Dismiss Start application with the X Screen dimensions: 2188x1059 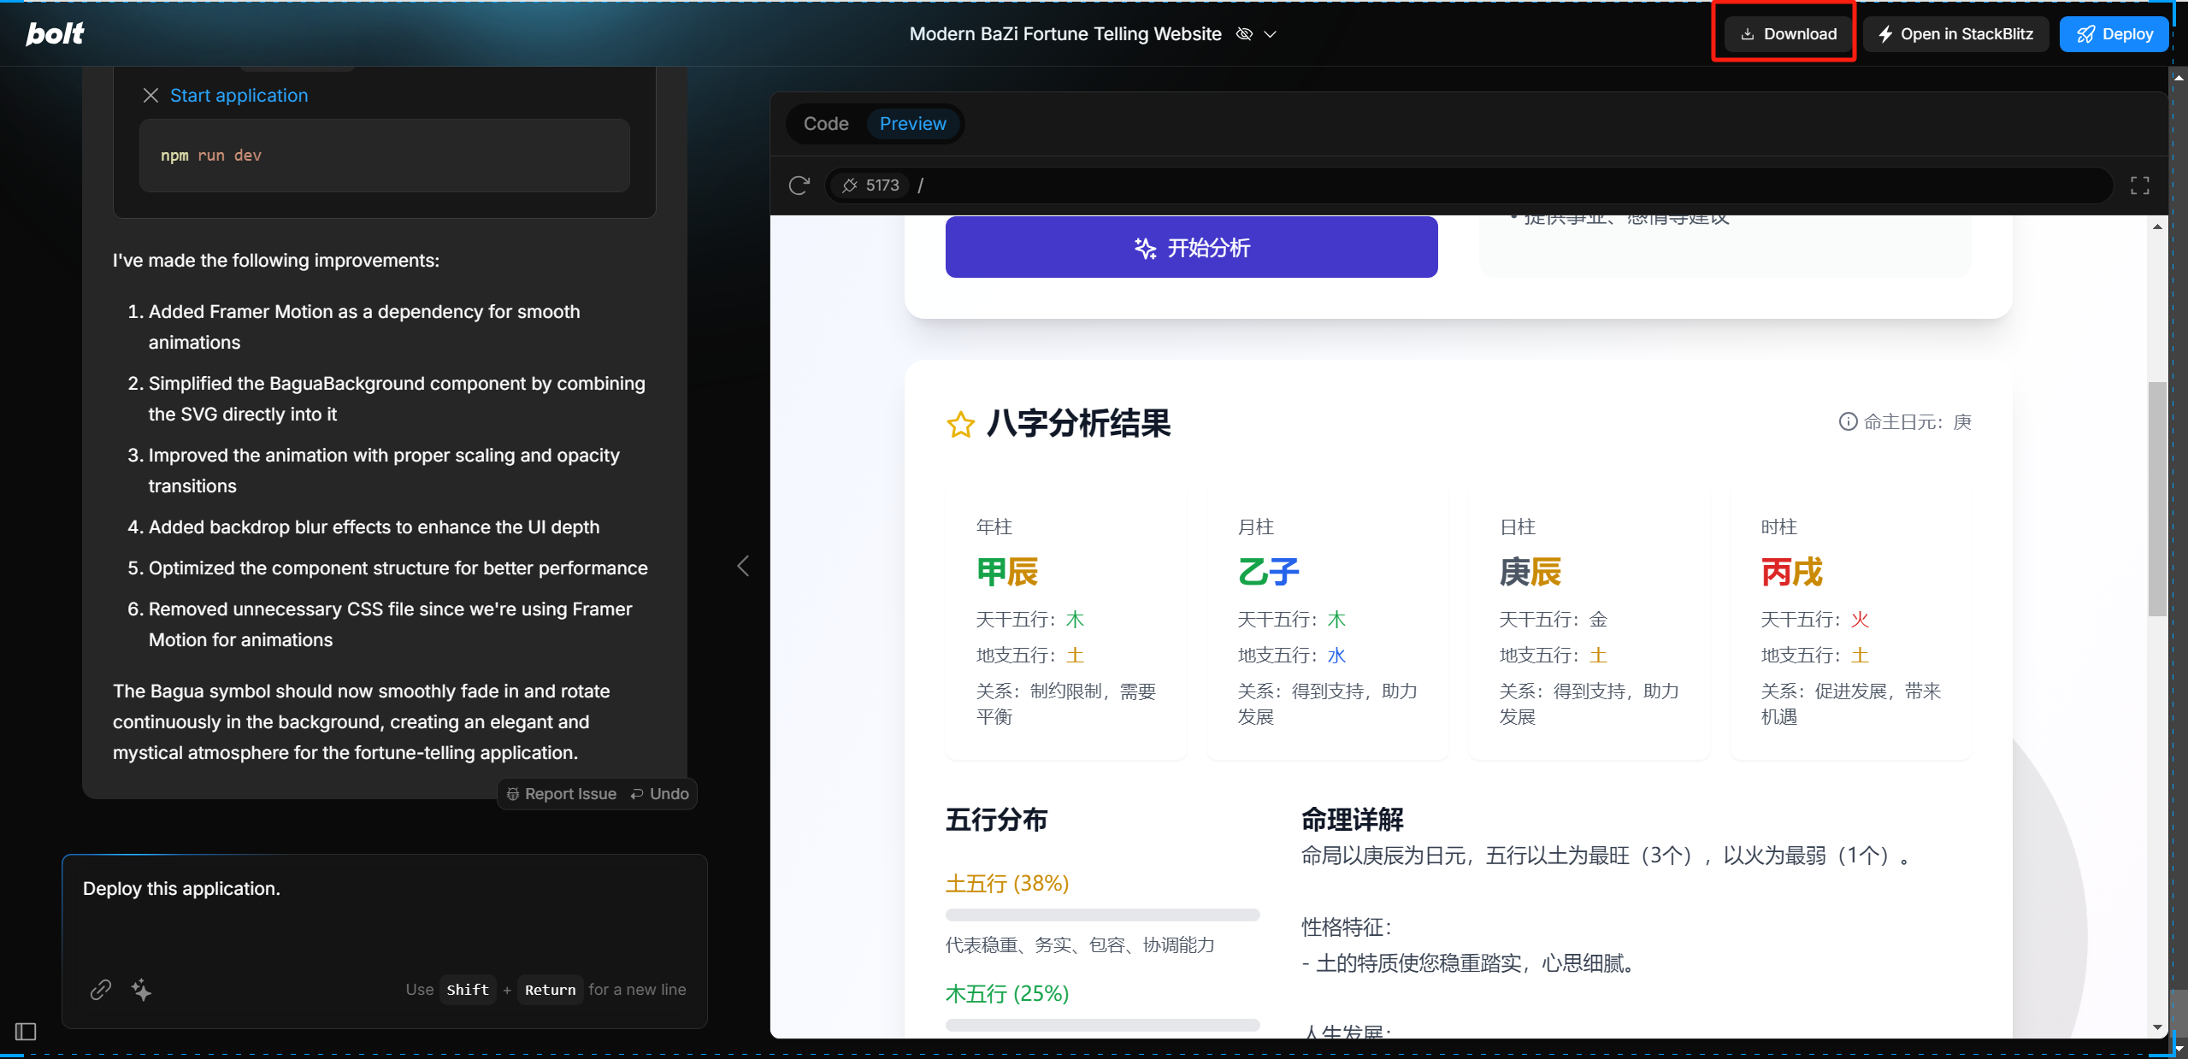click(x=150, y=95)
